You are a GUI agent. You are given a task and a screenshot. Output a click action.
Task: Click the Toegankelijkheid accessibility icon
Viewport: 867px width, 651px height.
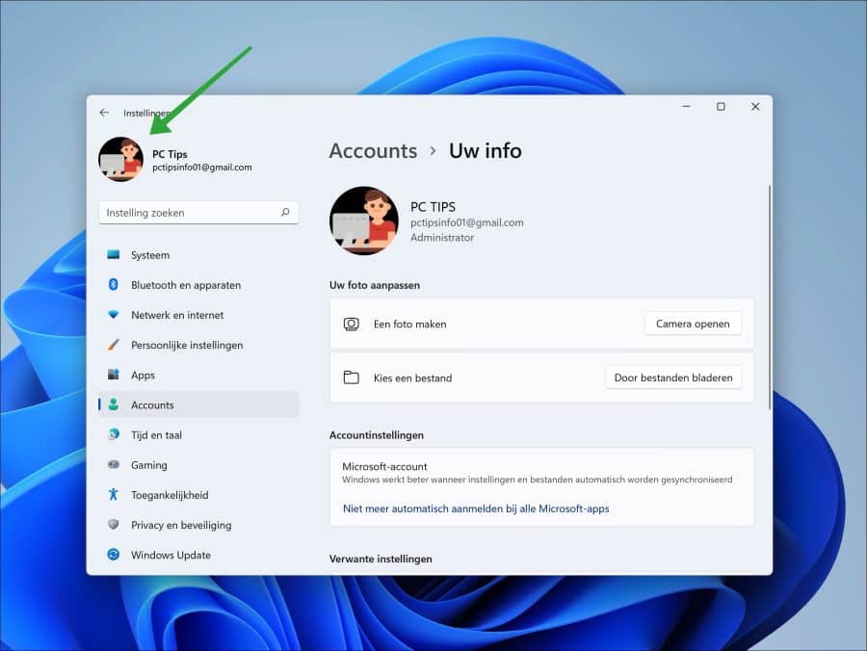(x=114, y=495)
